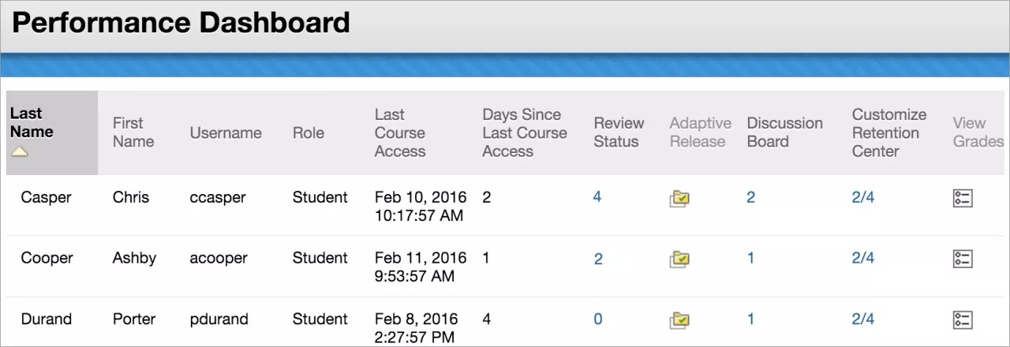Open Durand's Review Status count 0

click(598, 319)
